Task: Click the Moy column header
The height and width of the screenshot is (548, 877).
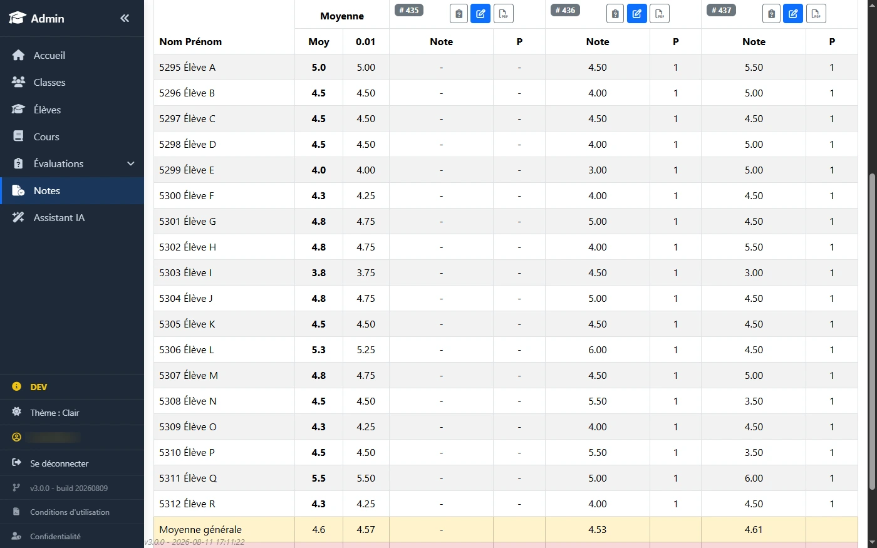Action: point(319,41)
